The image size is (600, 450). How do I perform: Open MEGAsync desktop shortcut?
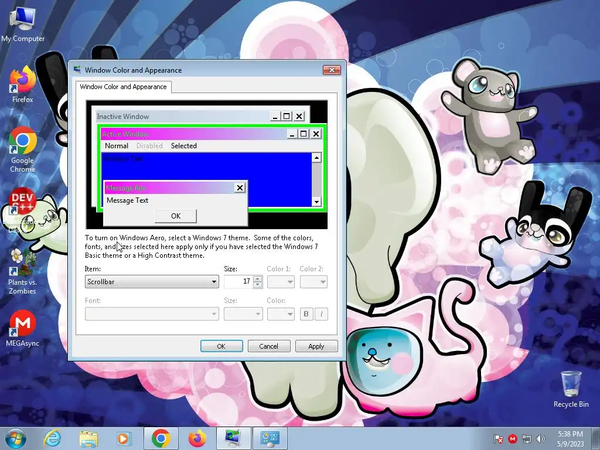[23, 329]
